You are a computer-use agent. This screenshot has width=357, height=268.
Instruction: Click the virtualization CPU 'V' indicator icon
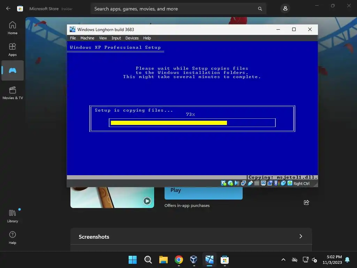click(x=276, y=184)
